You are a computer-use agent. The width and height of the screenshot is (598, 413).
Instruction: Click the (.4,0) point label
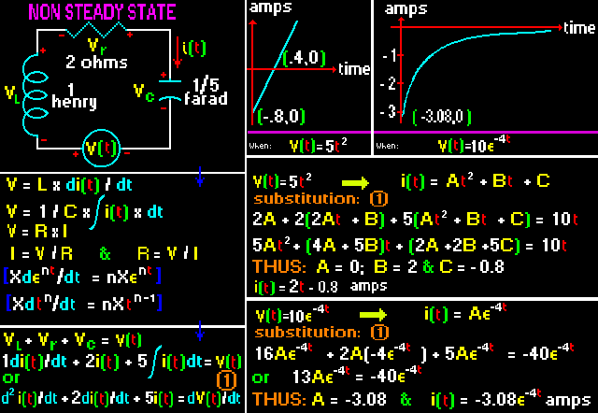click(x=304, y=58)
